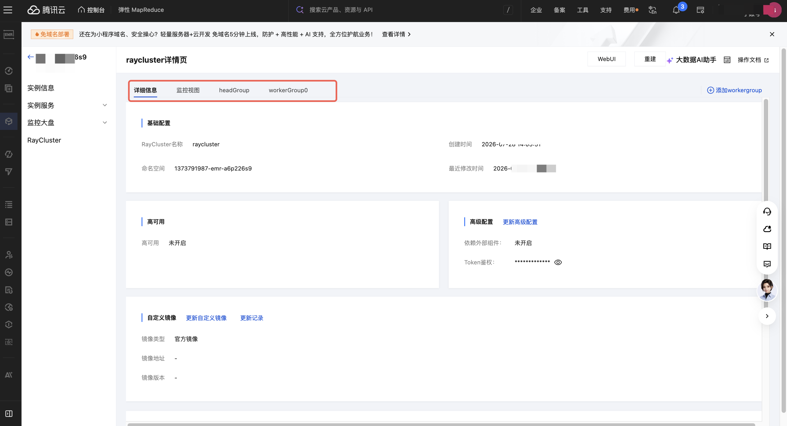Viewport: 787px width, 426px height.
Task: Click 更新高级配置 link
Action: tap(520, 222)
